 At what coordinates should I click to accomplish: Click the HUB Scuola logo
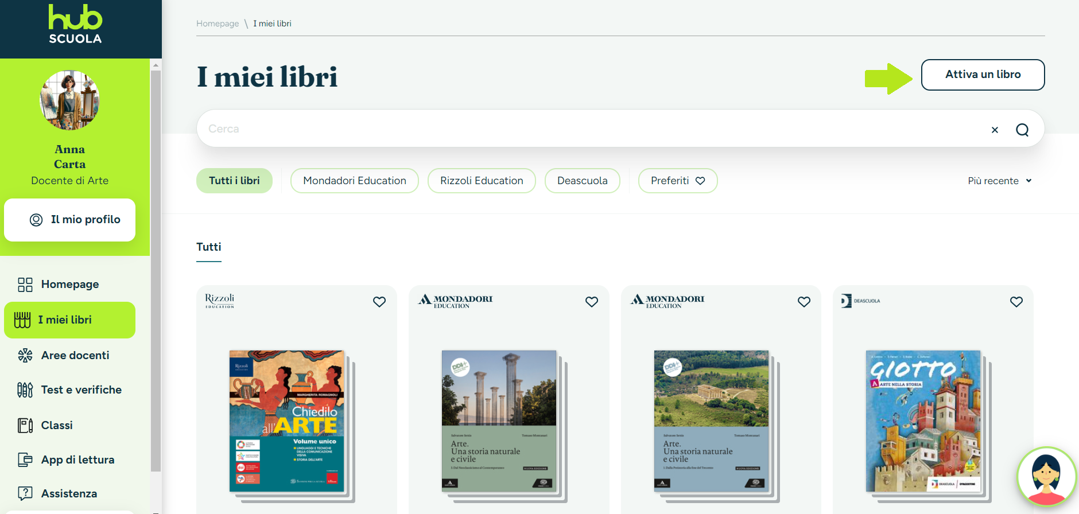(x=75, y=24)
